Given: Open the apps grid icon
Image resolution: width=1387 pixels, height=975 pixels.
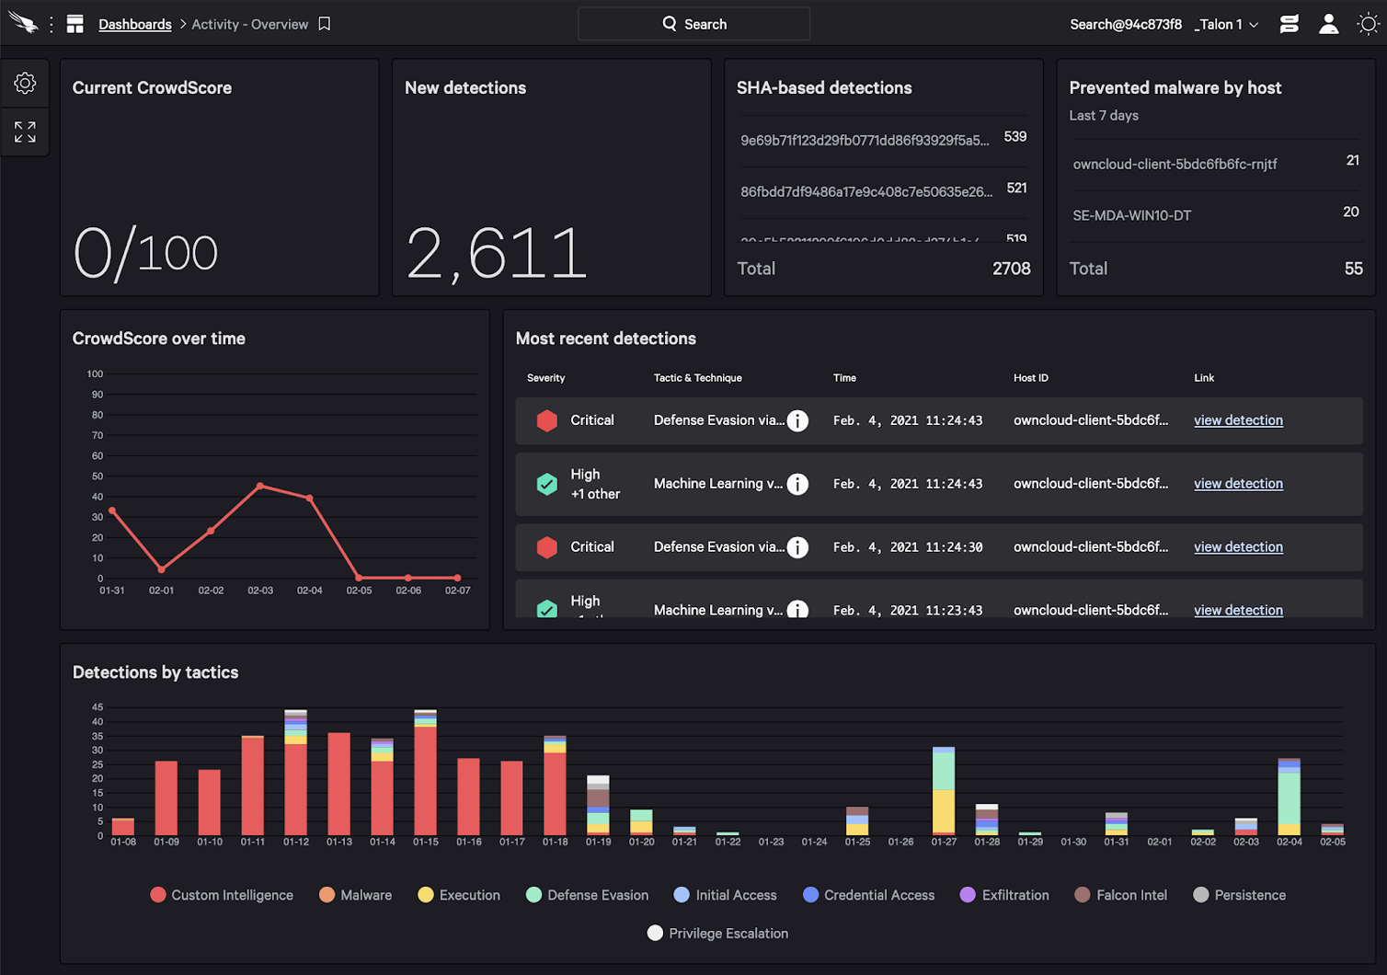Looking at the screenshot, I should [75, 23].
